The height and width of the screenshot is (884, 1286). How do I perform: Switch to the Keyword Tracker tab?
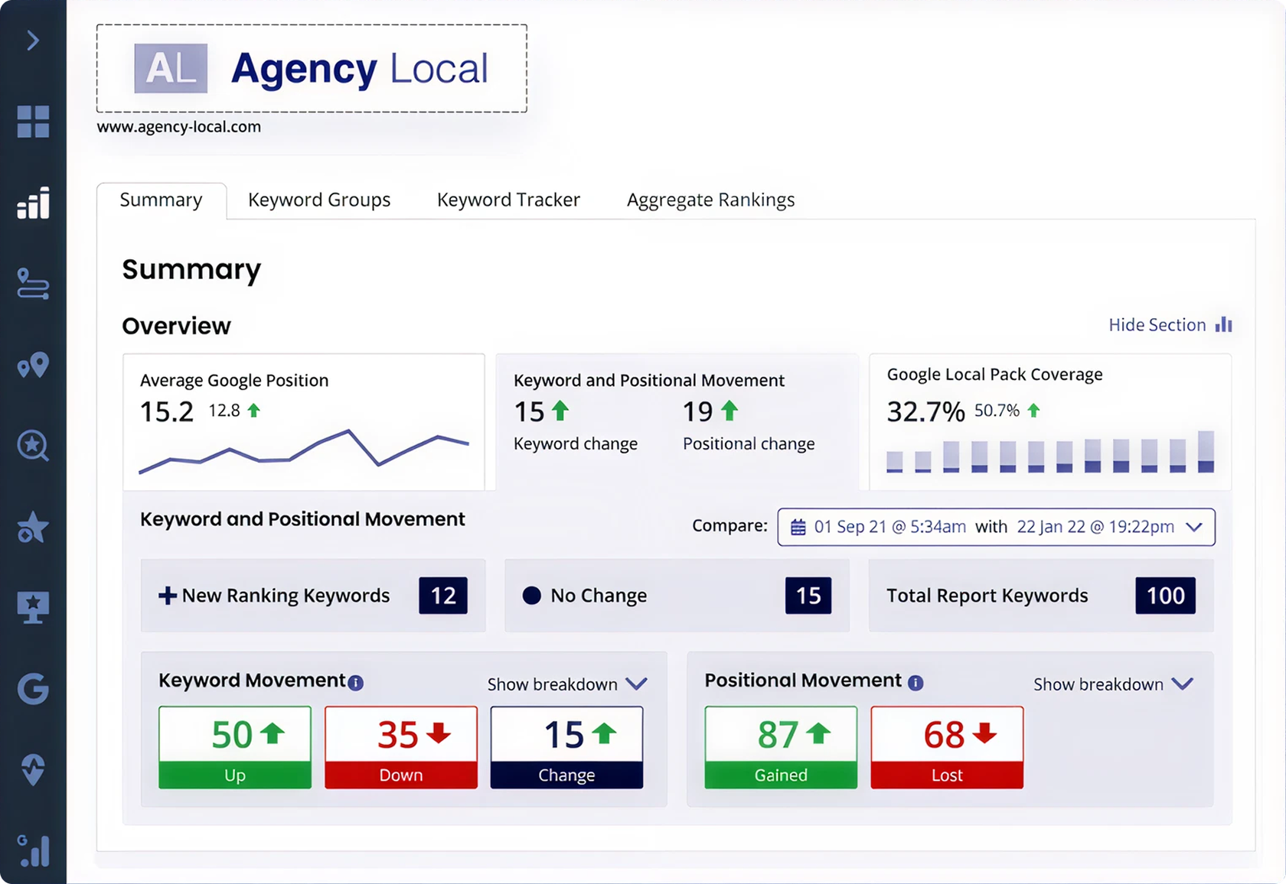pyautogui.click(x=508, y=200)
